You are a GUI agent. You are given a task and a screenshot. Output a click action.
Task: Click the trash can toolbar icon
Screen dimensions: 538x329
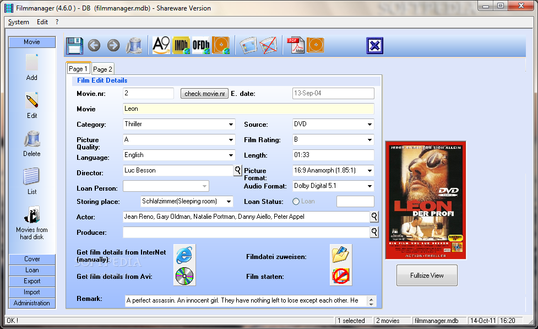click(134, 45)
